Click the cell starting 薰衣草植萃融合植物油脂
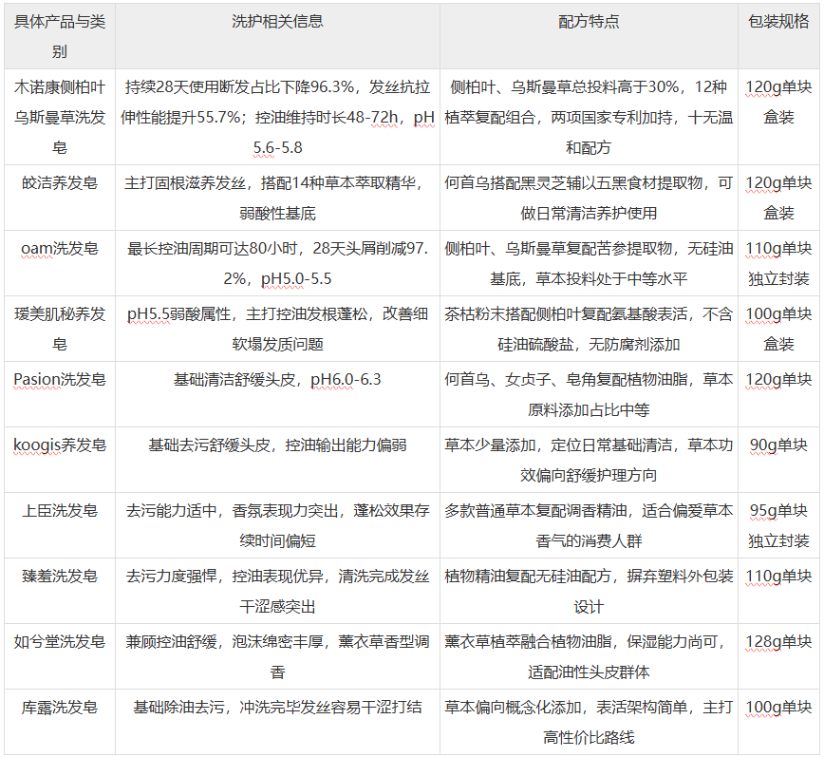Screen dimensions: 824x757 click(x=589, y=656)
